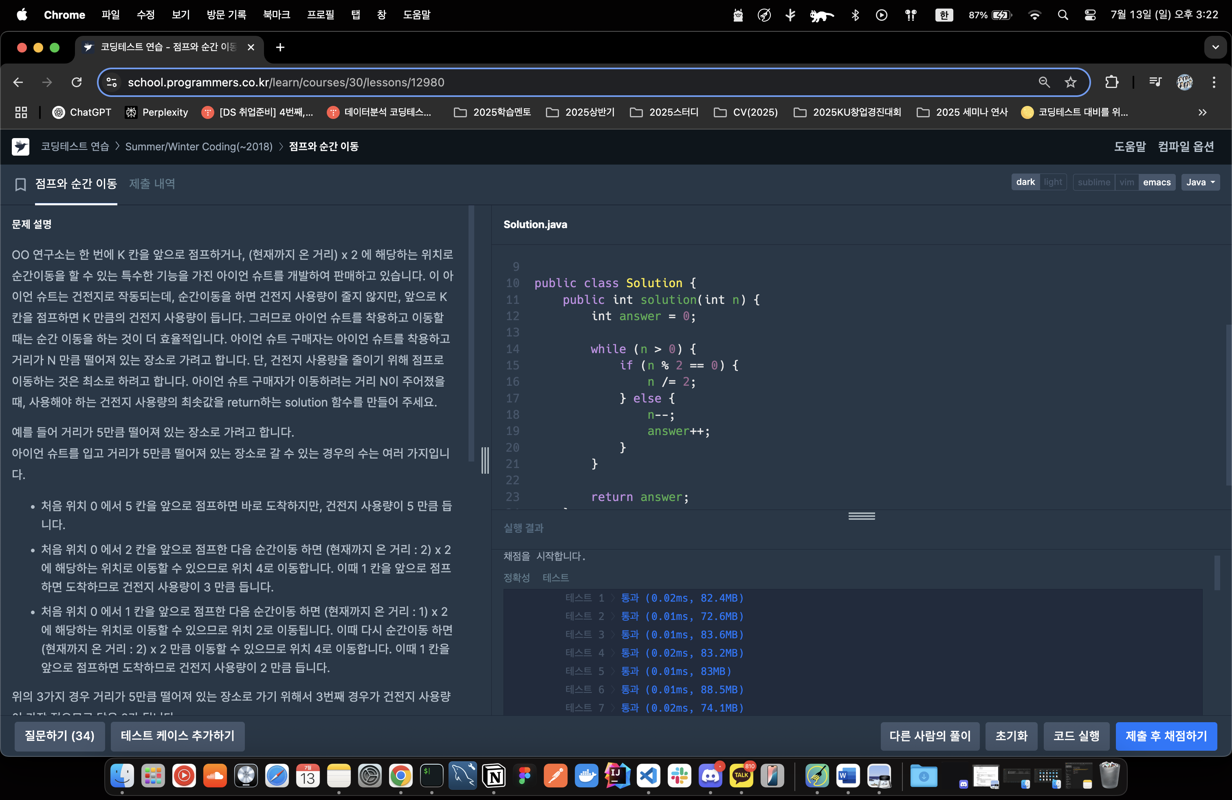Image resolution: width=1232 pixels, height=800 pixels.
Task: Select the 점프와 순간 이동 problem tab
Action: pyautogui.click(x=76, y=184)
